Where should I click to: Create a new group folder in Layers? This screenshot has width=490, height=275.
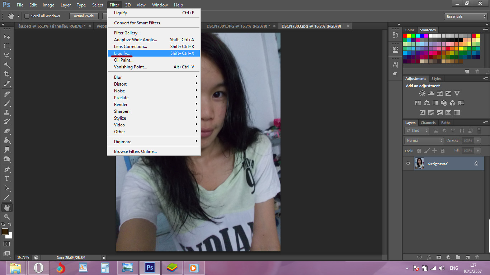(458, 257)
